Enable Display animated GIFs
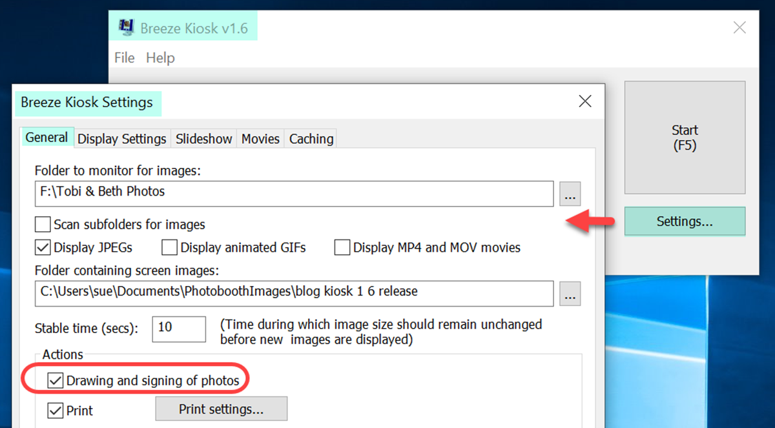The height and width of the screenshot is (428, 775). point(169,247)
